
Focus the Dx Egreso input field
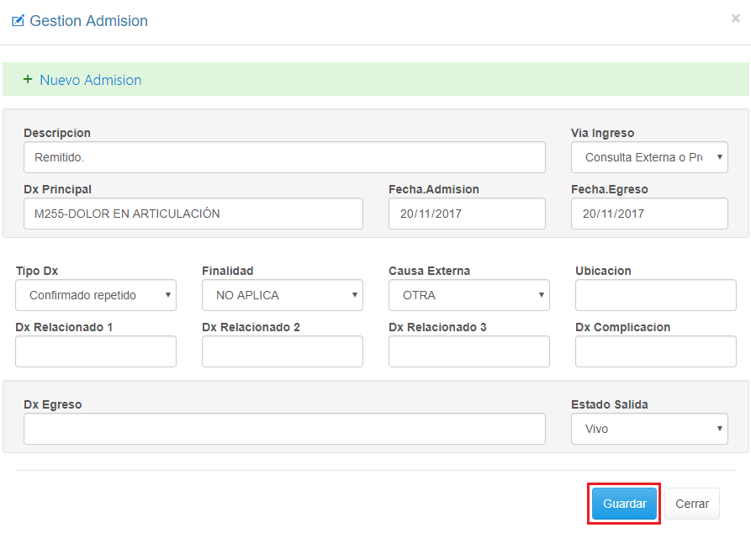284,429
